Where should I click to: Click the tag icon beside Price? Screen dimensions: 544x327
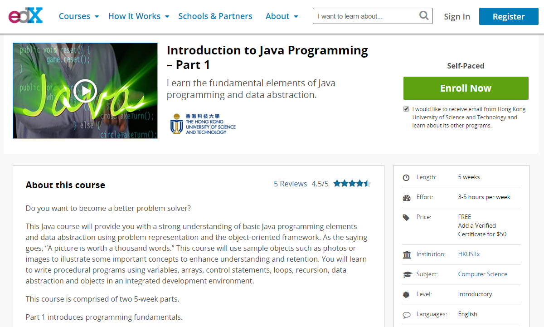(406, 217)
